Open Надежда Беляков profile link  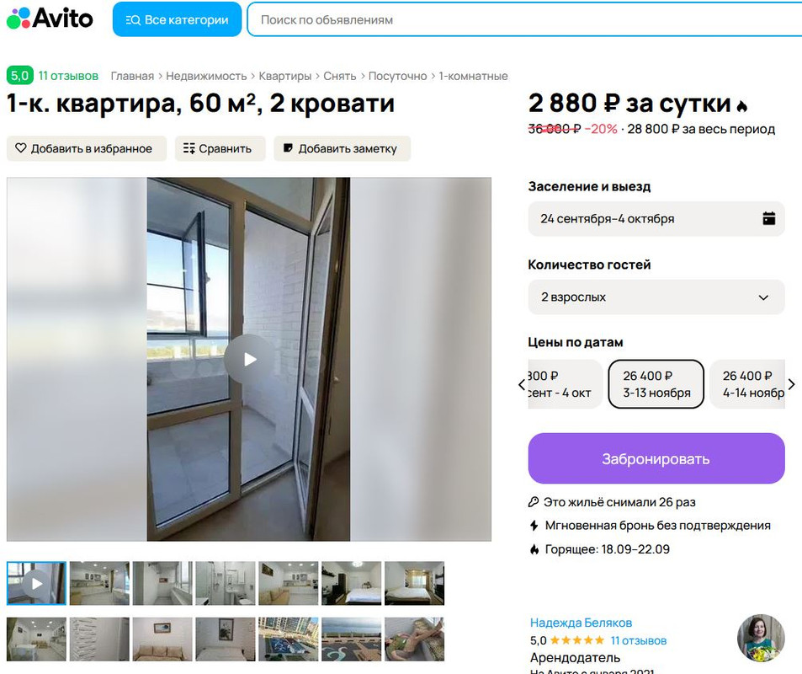coord(581,623)
